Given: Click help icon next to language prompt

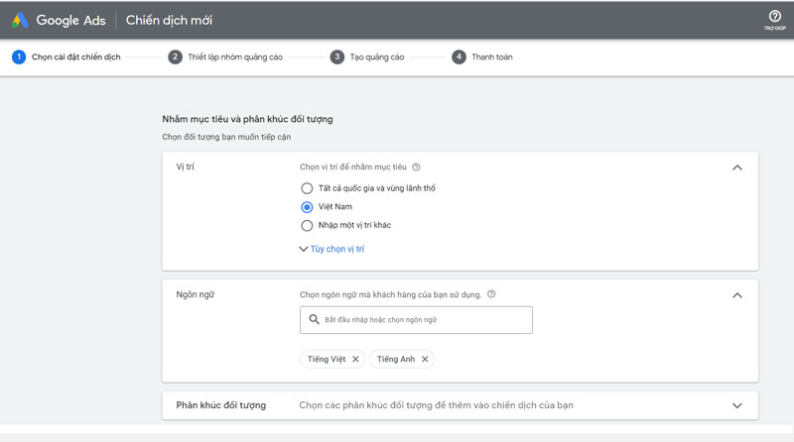Looking at the screenshot, I should (491, 294).
